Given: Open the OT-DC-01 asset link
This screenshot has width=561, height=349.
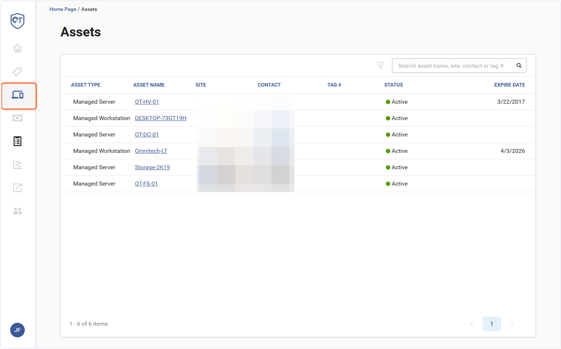Looking at the screenshot, I should click(x=147, y=135).
